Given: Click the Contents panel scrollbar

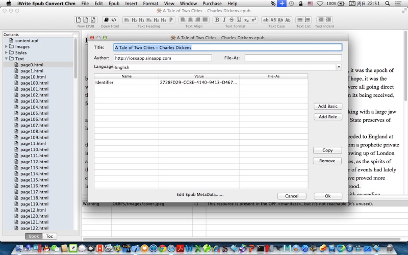Looking at the screenshot, I should coord(75,58).
